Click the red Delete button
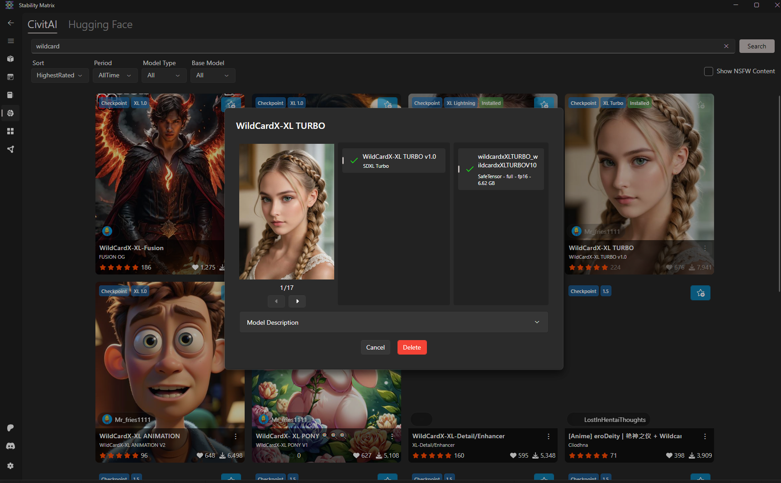 pyautogui.click(x=412, y=347)
